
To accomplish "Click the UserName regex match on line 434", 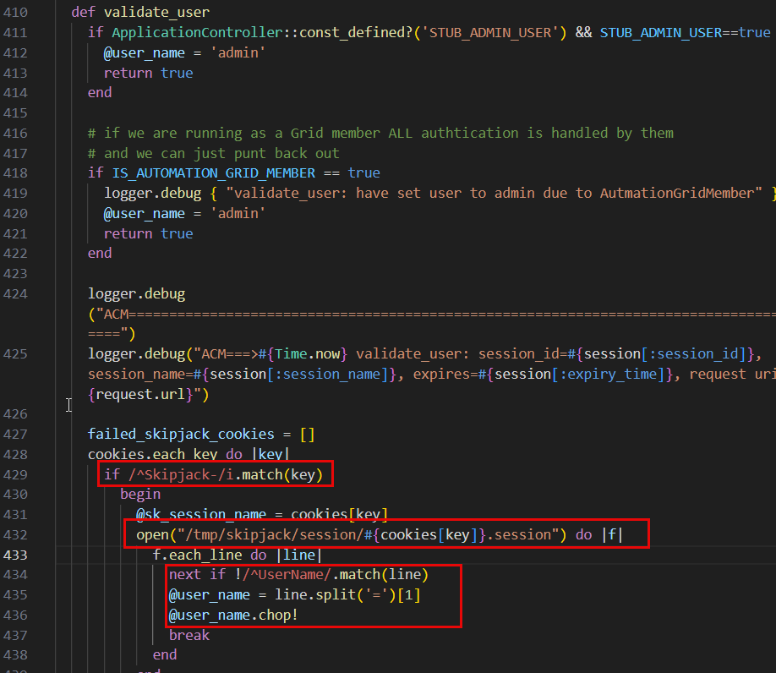I will pos(287,574).
